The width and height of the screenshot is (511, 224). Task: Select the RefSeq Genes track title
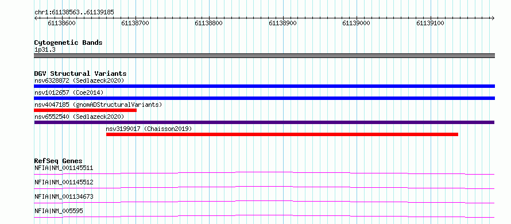(x=59, y=161)
